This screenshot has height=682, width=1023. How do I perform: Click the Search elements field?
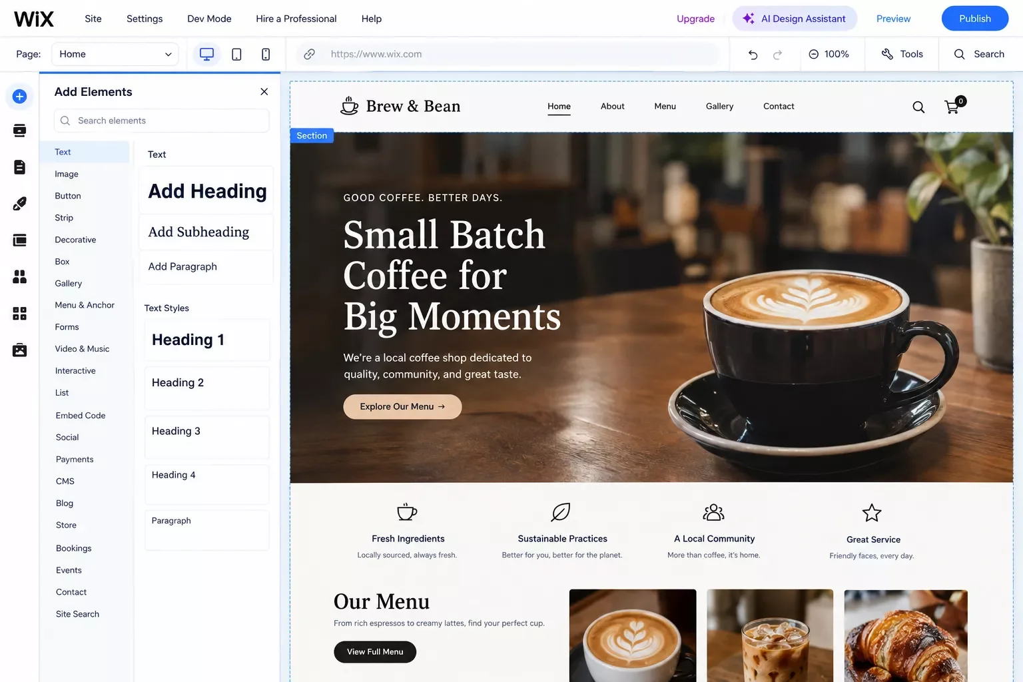point(162,121)
